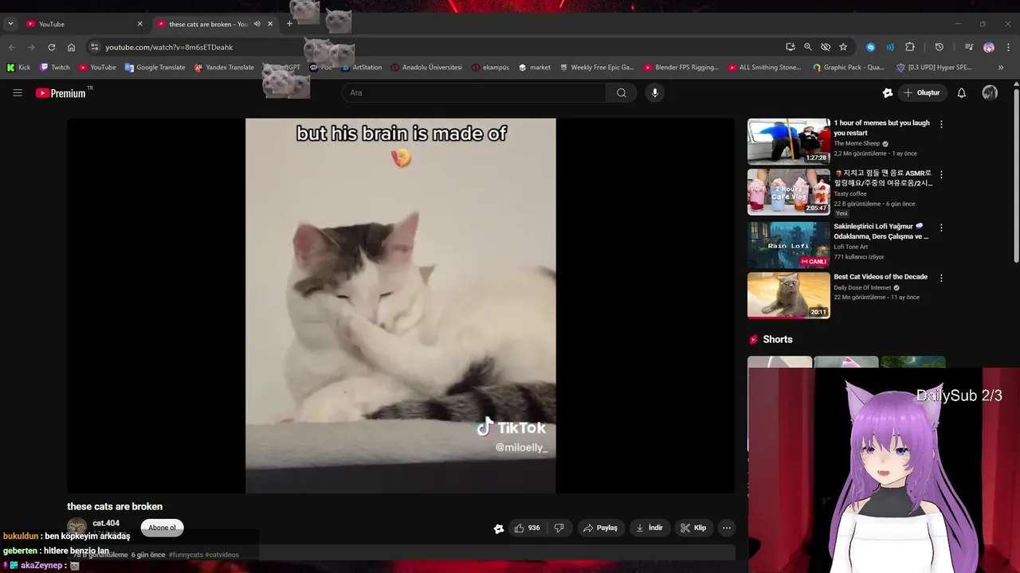Screen dimensions: 1020x573
Task: Zoom icon in address bar
Action: pyautogui.click(x=808, y=47)
